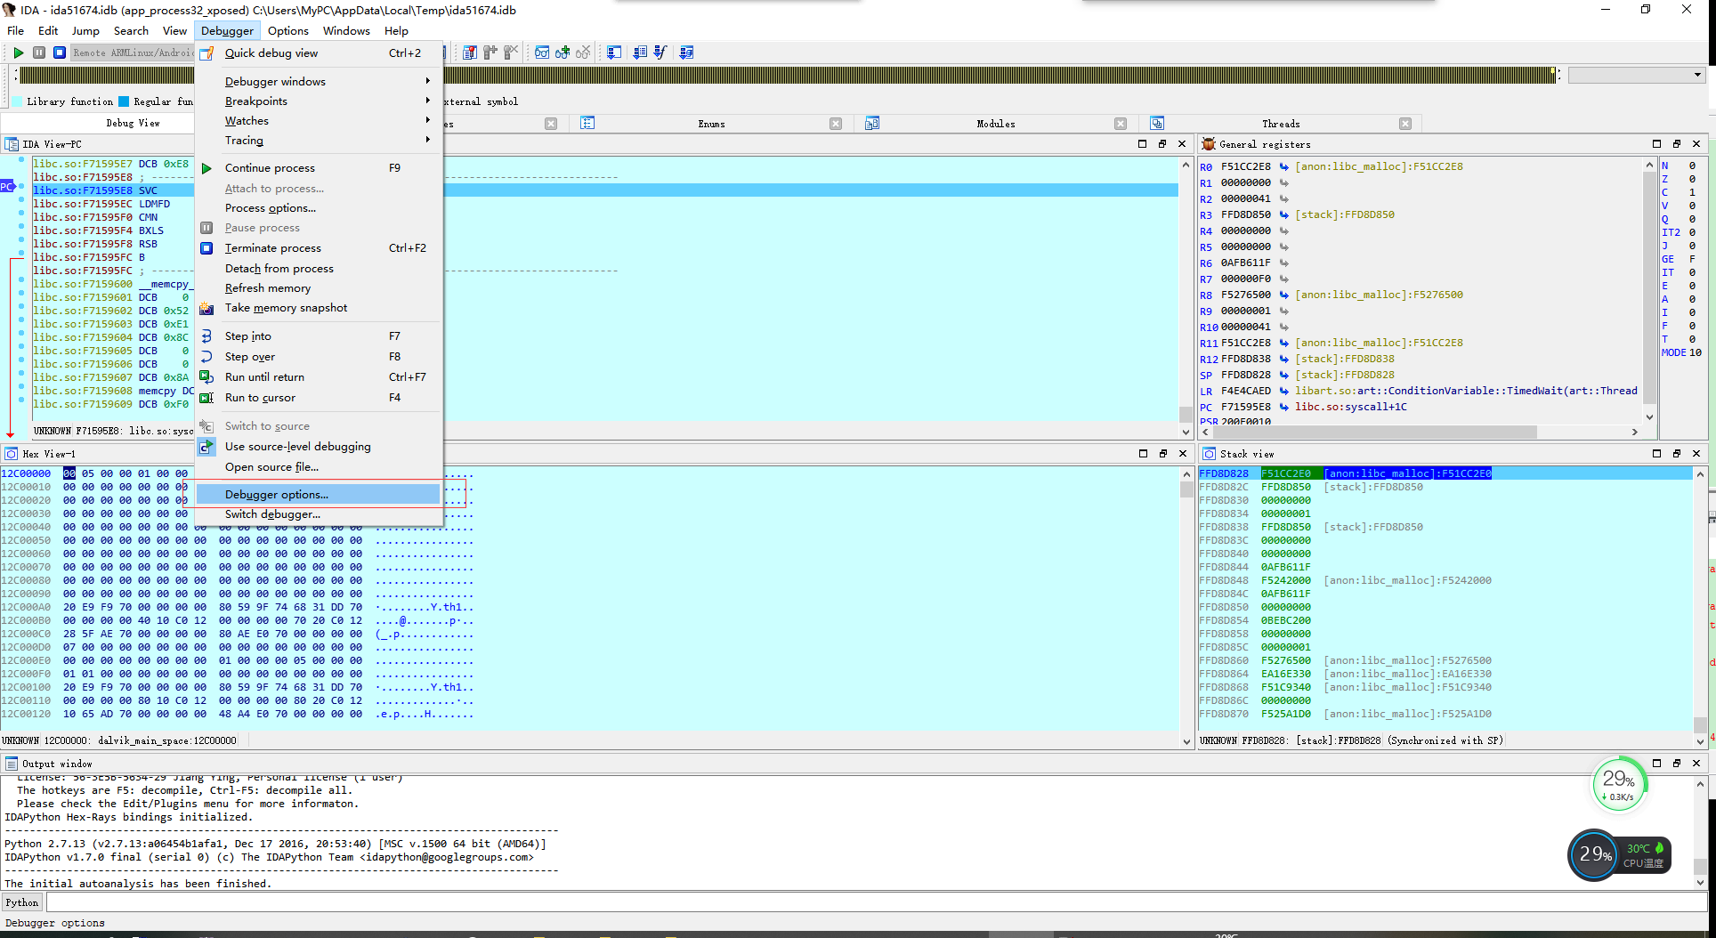
Task: Click Continue process menu entry
Action: 319,168
